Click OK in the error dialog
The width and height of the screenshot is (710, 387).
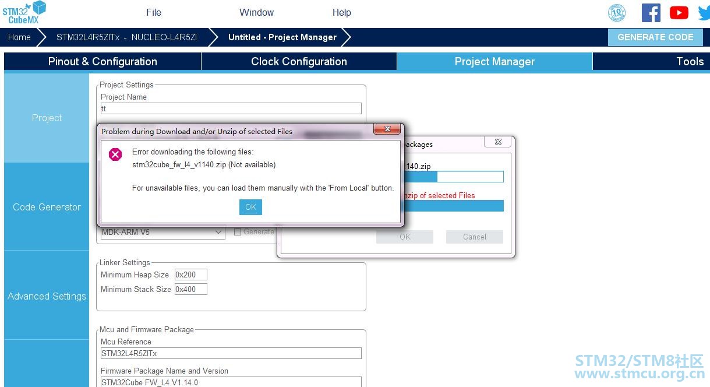point(250,207)
